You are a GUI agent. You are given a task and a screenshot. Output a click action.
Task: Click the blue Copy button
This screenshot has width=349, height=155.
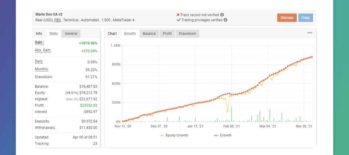click(305, 18)
